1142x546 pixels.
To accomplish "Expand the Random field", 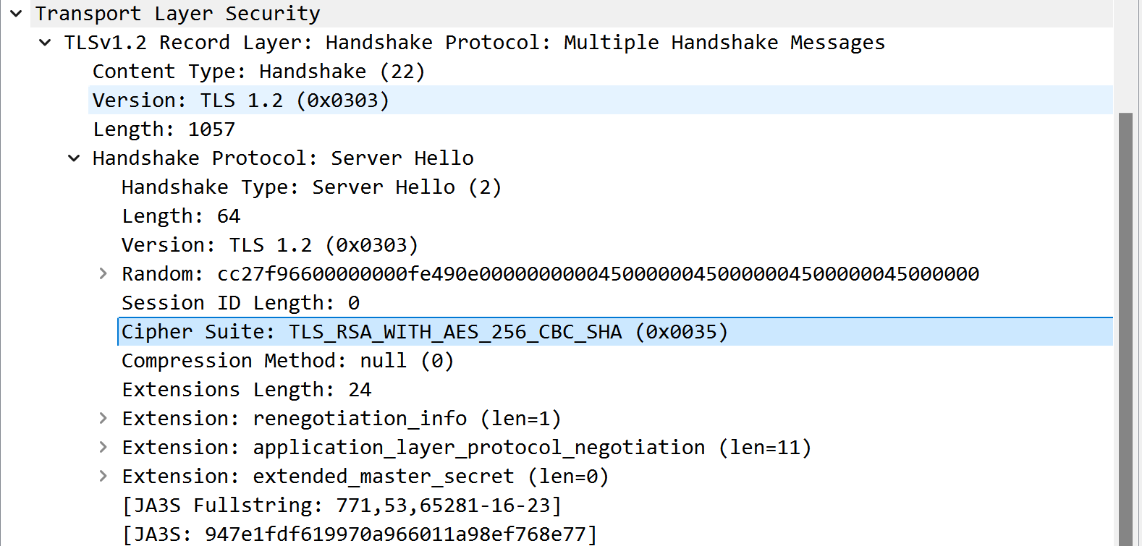I will coord(103,273).
